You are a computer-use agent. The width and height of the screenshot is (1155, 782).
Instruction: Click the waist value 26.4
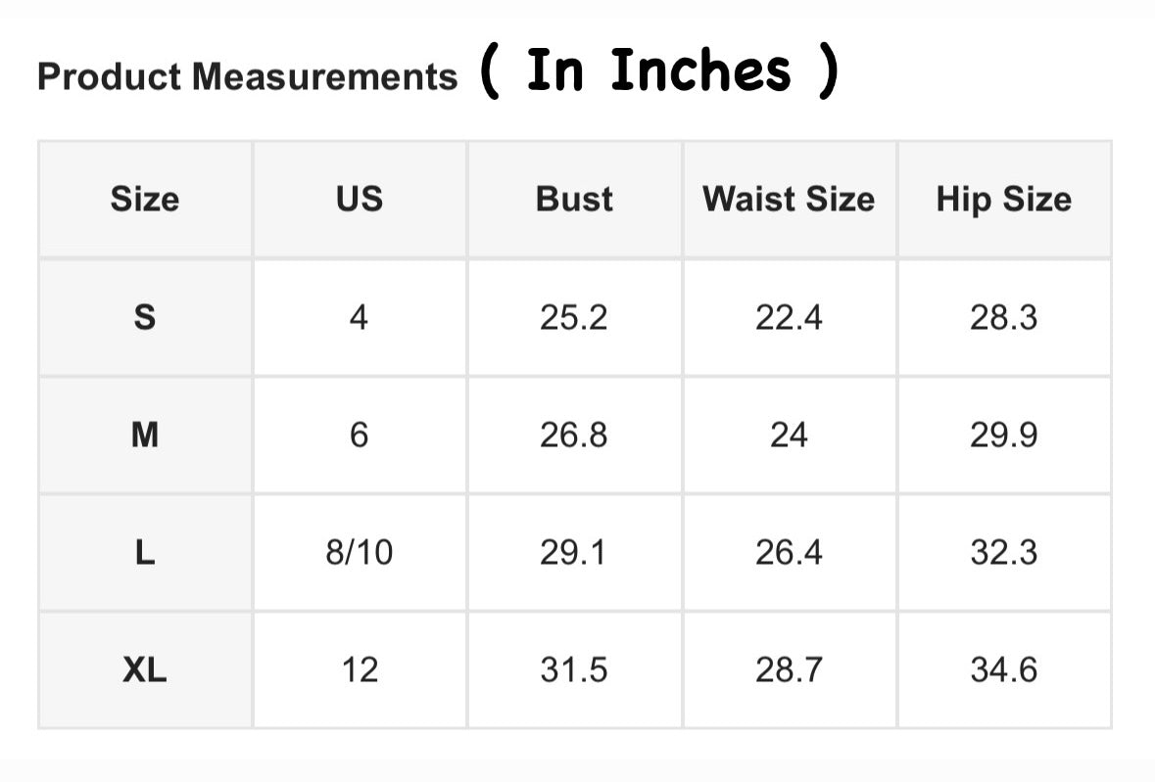pos(789,553)
